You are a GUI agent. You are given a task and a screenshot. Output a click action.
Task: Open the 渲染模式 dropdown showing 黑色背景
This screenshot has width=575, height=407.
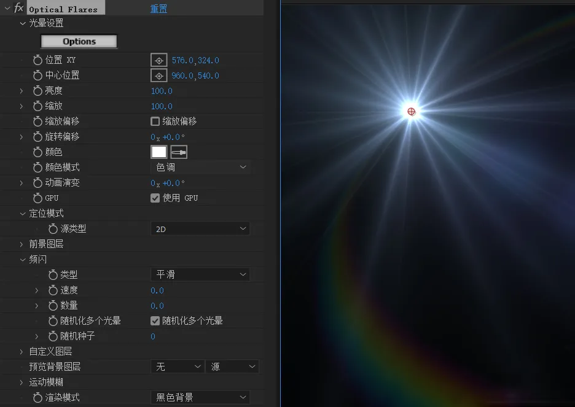200,398
